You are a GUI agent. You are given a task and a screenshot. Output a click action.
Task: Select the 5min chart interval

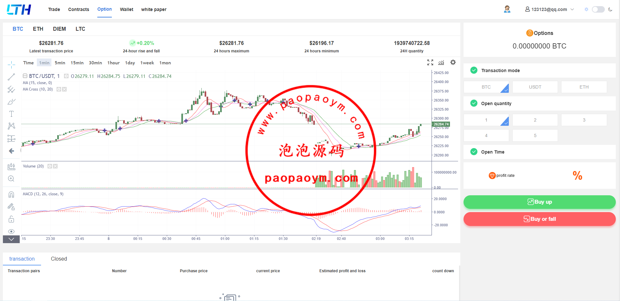coord(60,63)
